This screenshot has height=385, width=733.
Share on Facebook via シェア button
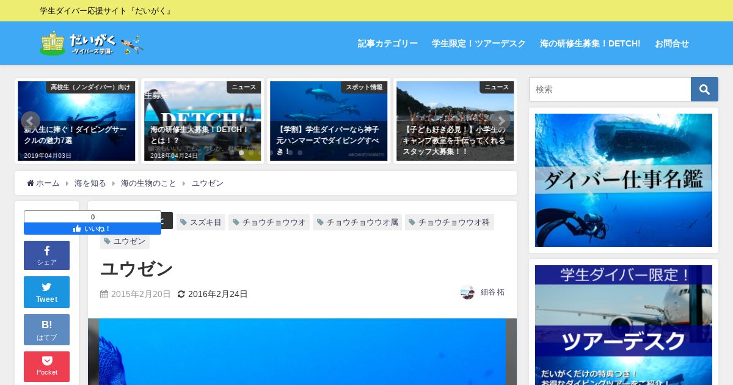click(46, 255)
